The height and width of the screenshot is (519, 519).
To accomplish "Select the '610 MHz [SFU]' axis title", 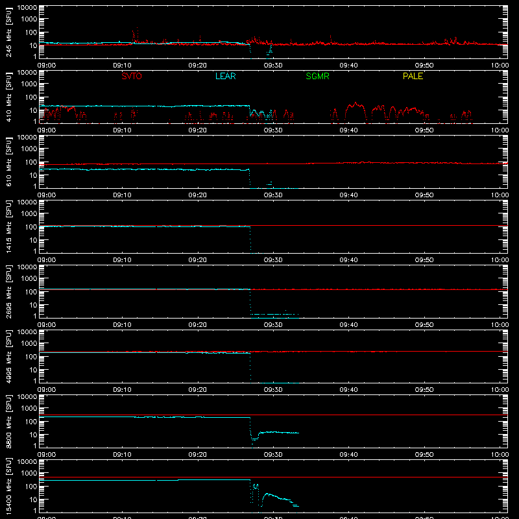I will coord(9,162).
